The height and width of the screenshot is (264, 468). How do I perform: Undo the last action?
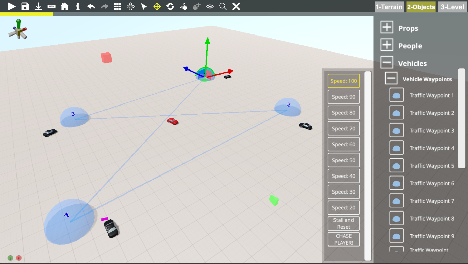(91, 6)
